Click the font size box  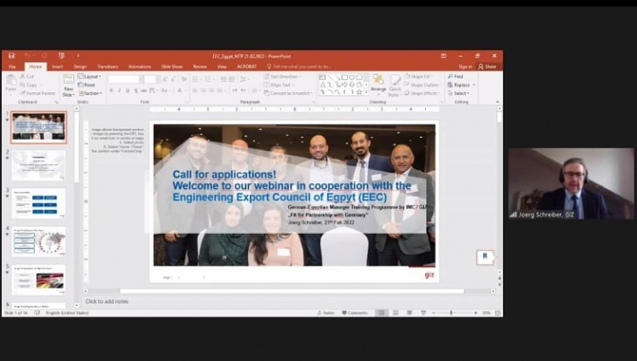(x=151, y=80)
